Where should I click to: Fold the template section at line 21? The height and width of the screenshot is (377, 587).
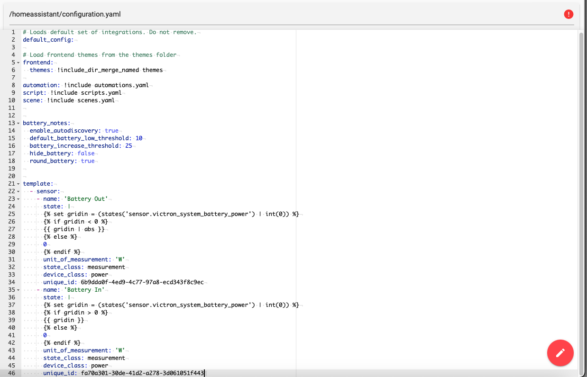pos(18,184)
